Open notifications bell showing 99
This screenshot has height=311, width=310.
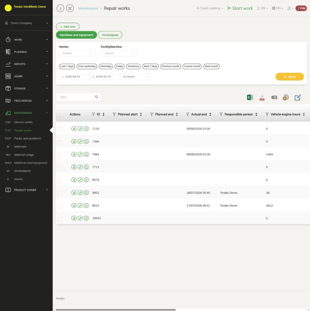click(262, 8)
